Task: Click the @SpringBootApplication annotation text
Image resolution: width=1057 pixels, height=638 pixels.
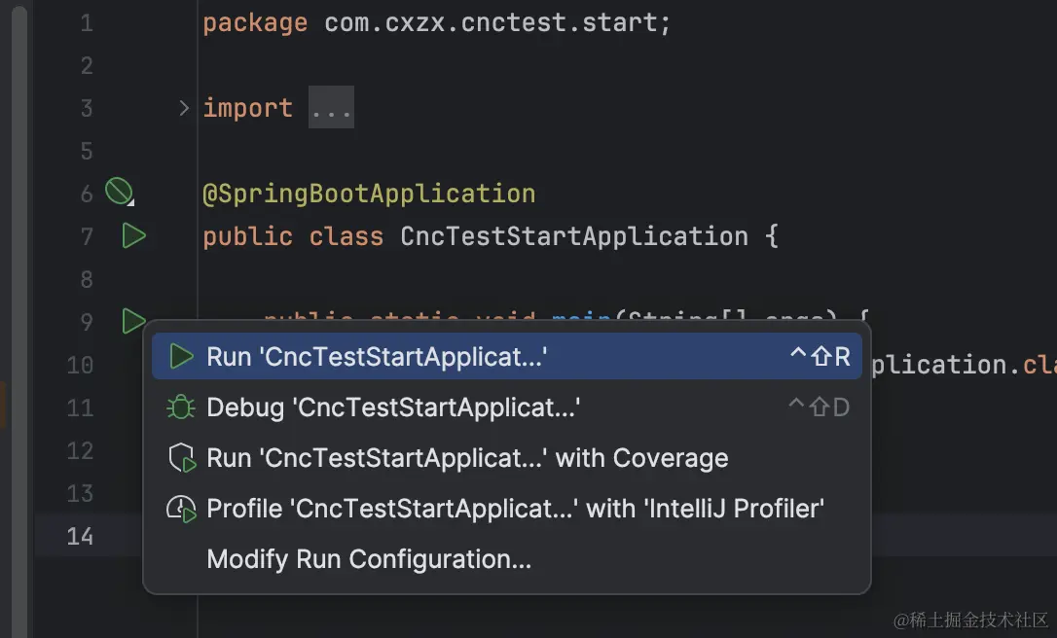Action: [369, 194]
